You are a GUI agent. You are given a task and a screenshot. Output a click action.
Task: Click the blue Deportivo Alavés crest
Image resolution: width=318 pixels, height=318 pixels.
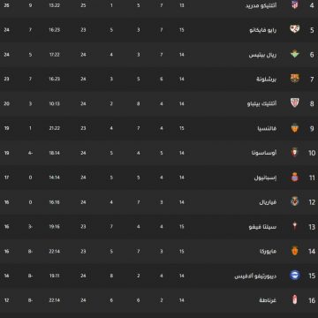(295, 276)
